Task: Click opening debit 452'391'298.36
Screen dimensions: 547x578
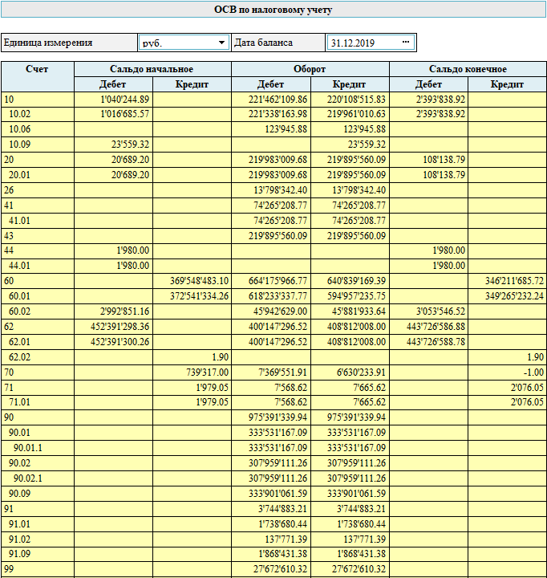Action: pos(120,327)
